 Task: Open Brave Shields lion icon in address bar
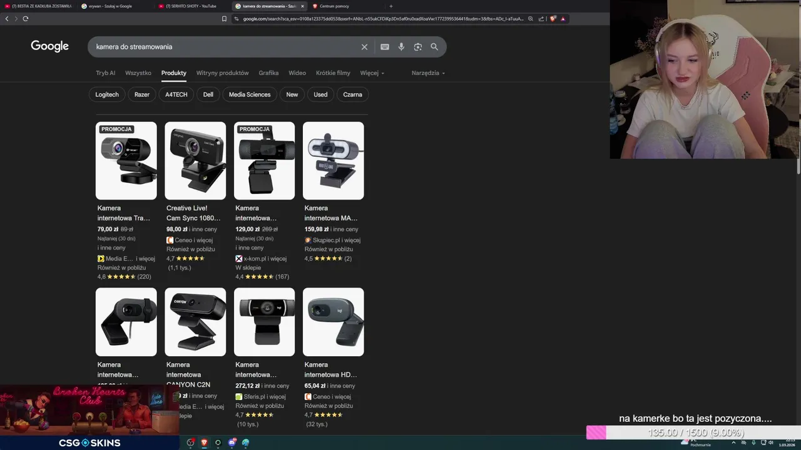pos(553,19)
